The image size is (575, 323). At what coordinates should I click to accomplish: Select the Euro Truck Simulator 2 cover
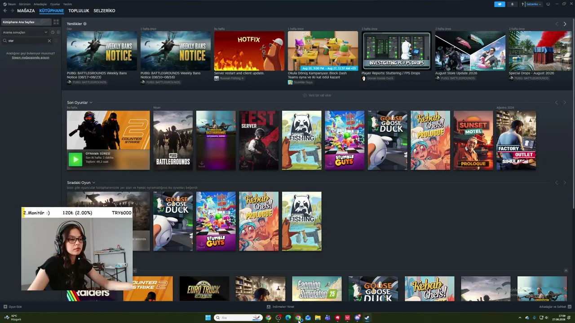(204, 288)
